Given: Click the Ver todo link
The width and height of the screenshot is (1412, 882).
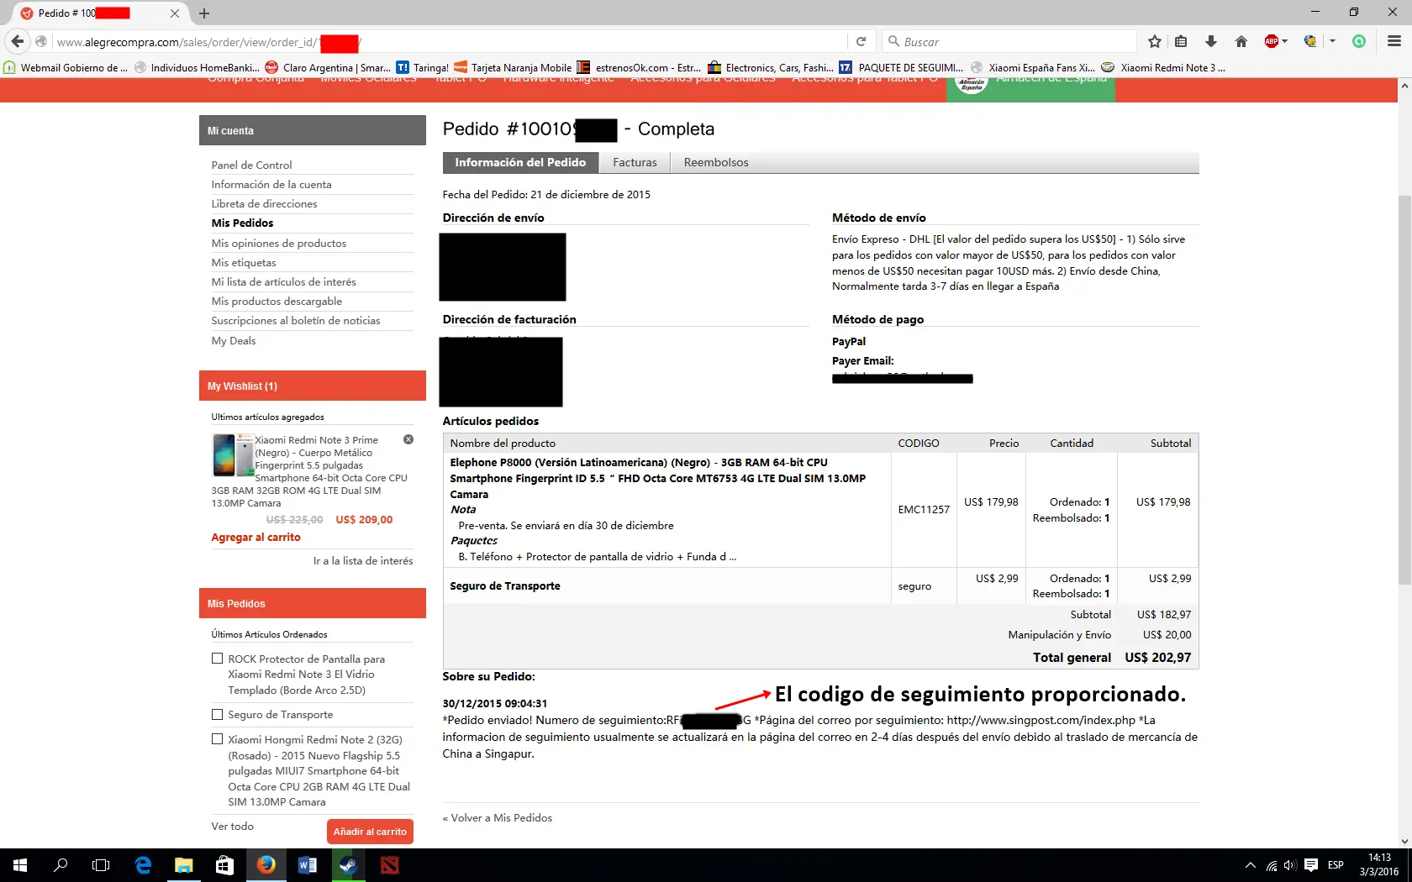Looking at the screenshot, I should click(x=233, y=826).
